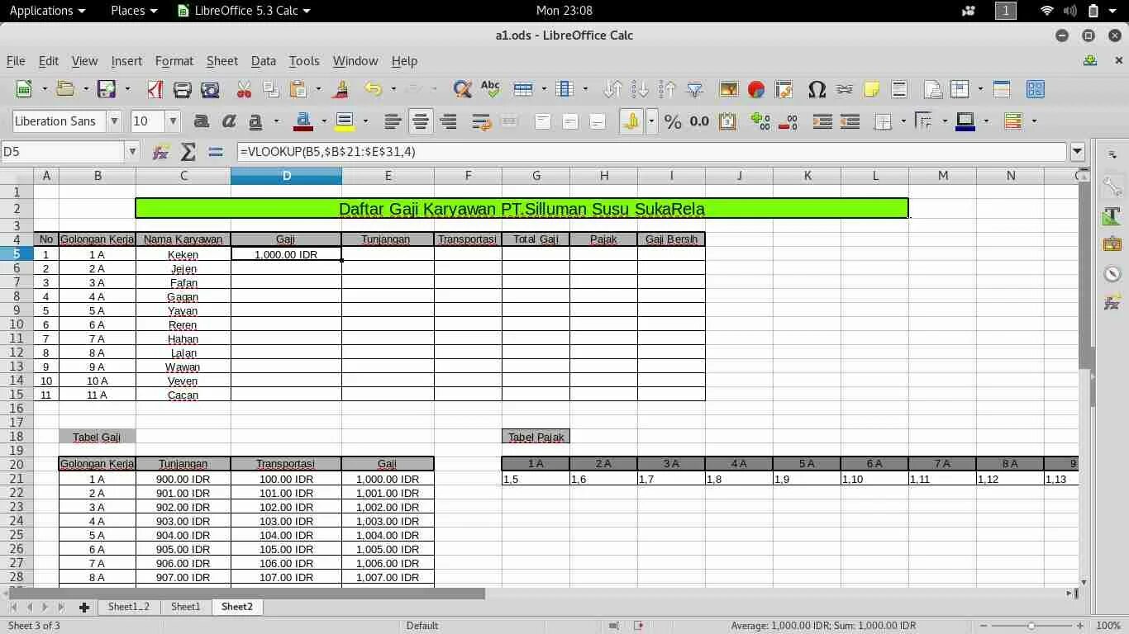Apply the dark red font color
1129x634 pixels.
(x=303, y=121)
